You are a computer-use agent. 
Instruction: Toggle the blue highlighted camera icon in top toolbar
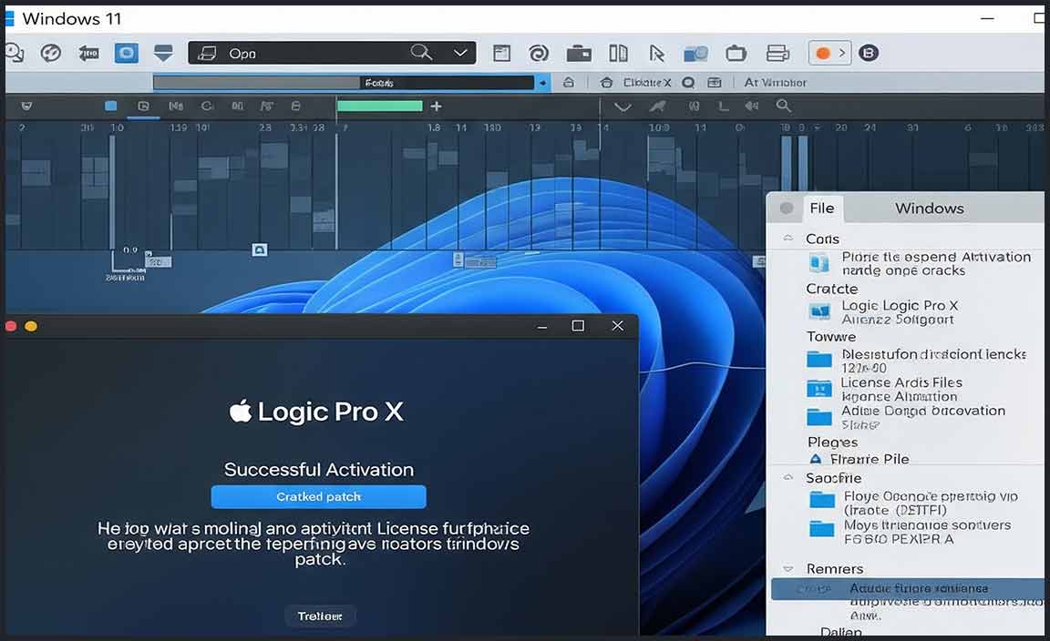click(126, 54)
